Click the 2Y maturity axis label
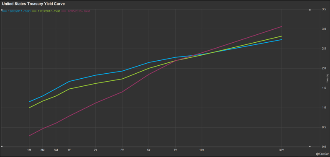This screenshot has height=157, width=330. [95, 150]
